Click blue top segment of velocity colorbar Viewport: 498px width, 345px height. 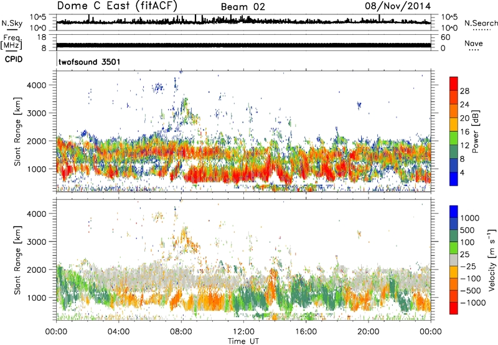454,212
